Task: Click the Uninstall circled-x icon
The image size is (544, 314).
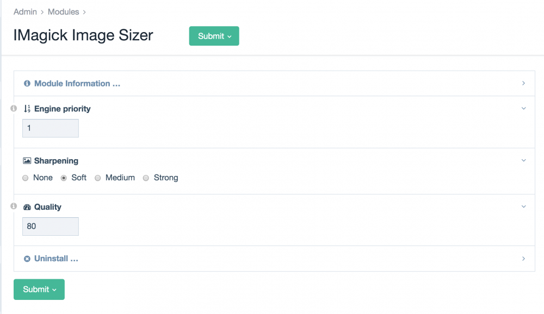Action: [27, 259]
